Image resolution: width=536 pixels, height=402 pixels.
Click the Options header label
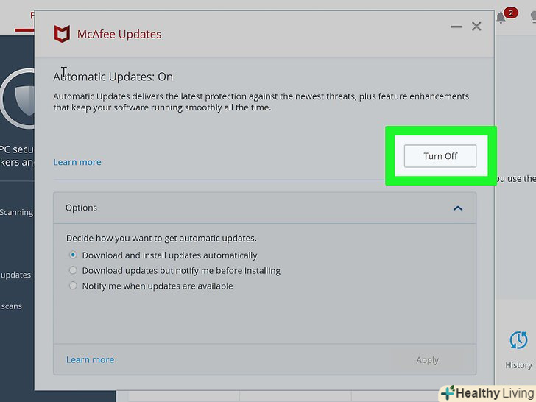(x=81, y=208)
